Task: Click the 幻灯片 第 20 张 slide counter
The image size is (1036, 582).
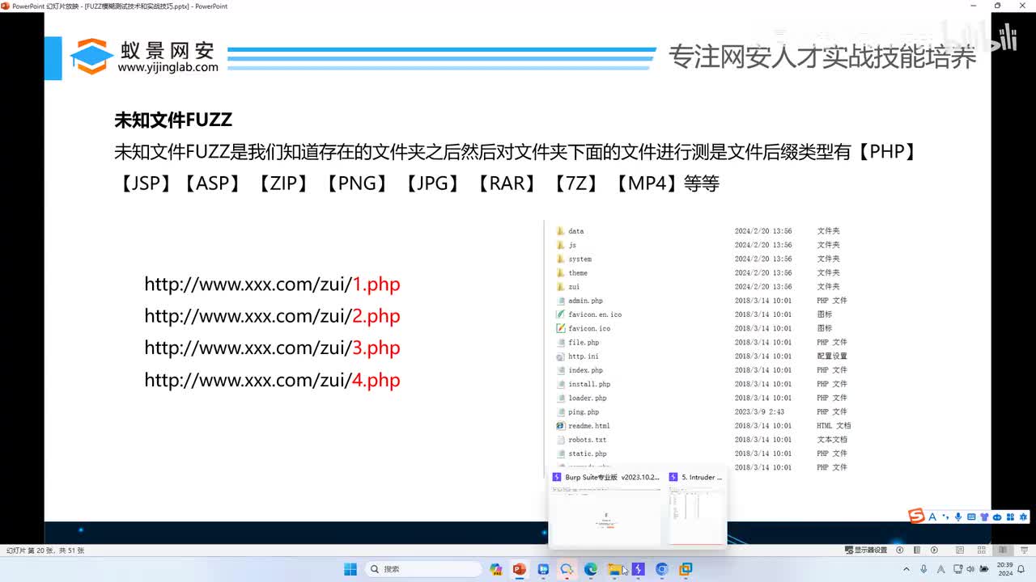Action: click(x=45, y=550)
